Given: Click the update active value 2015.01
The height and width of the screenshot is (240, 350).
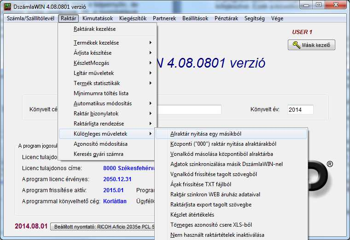Looking at the screenshot, I should (113, 190).
